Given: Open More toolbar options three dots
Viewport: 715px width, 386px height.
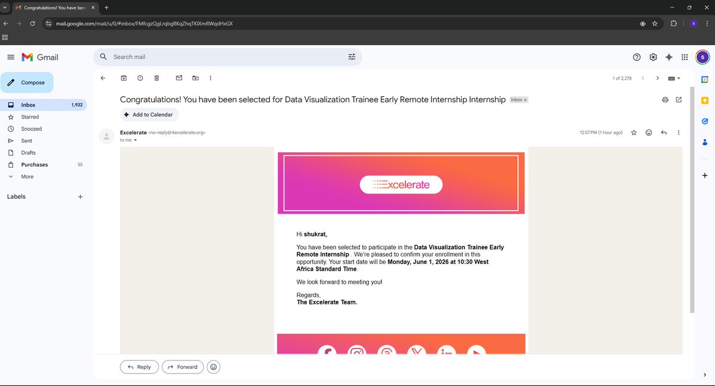Looking at the screenshot, I should [210, 78].
